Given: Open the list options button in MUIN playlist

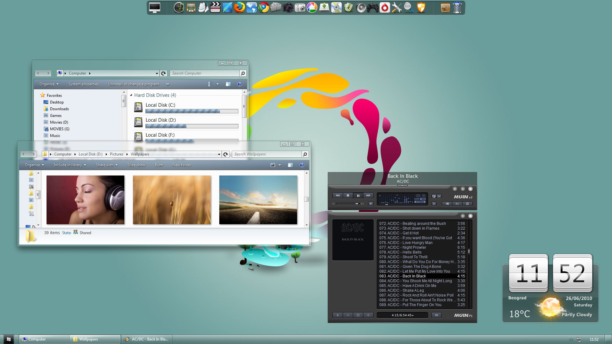Looking at the screenshot, I should [436, 315].
